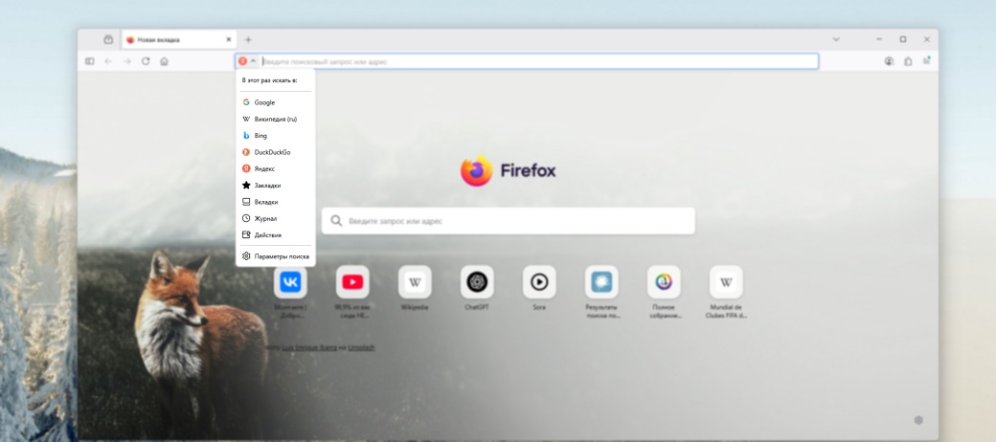Open a new tab with plus button
Image resolution: width=996 pixels, height=442 pixels.
coord(248,39)
